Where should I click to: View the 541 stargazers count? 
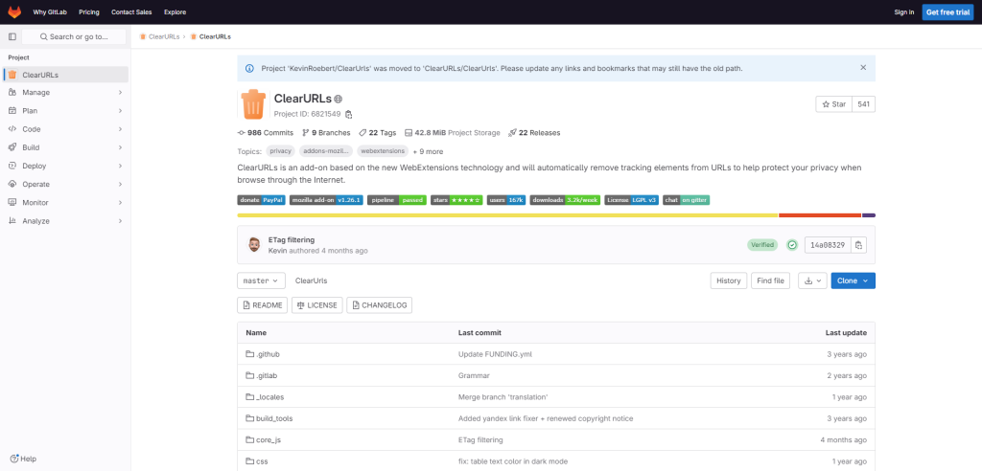[x=864, y=104]
